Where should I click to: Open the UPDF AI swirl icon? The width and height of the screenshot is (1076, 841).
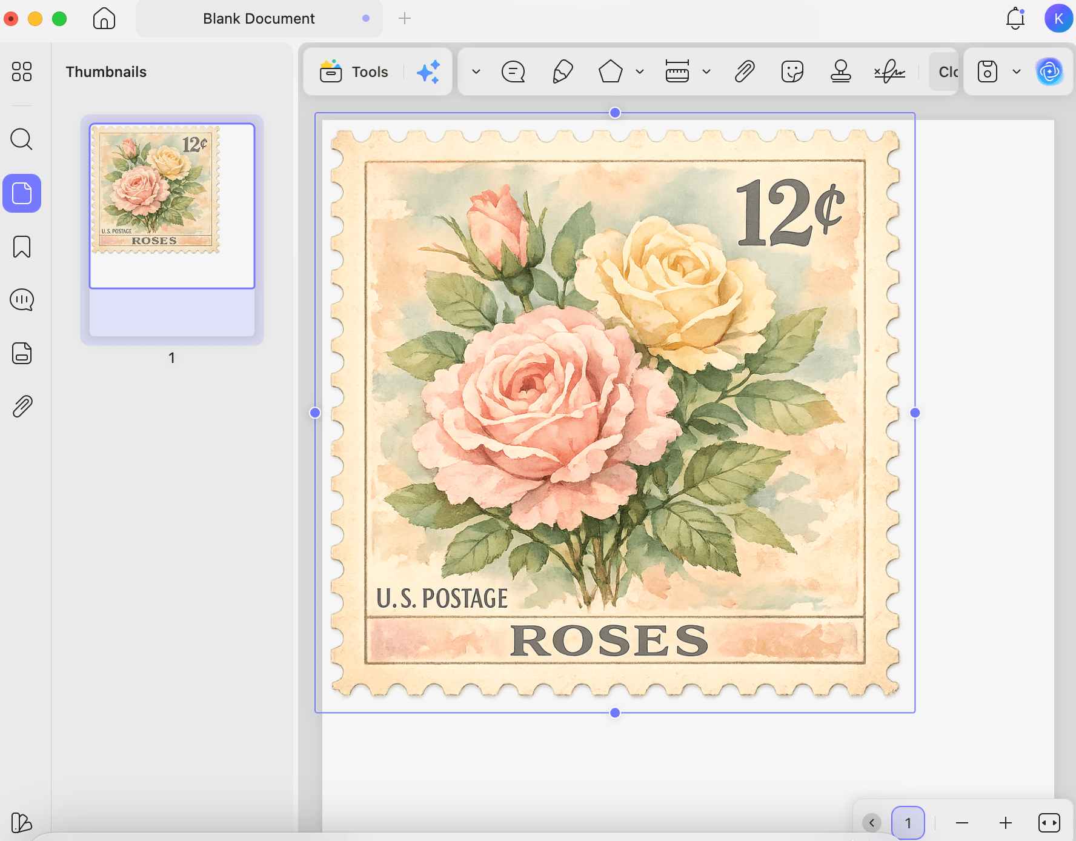[1050, 72]
